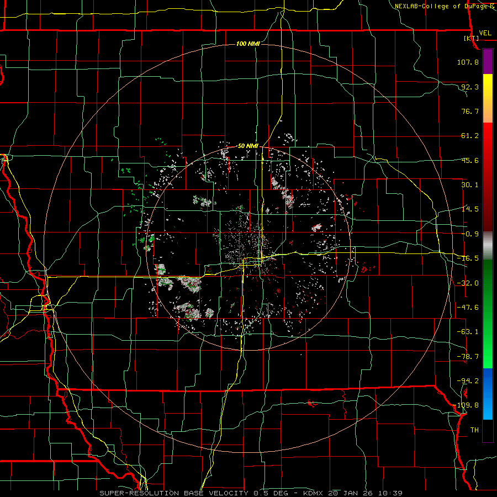Pick the gray band of the color bar

coord(488,246)
